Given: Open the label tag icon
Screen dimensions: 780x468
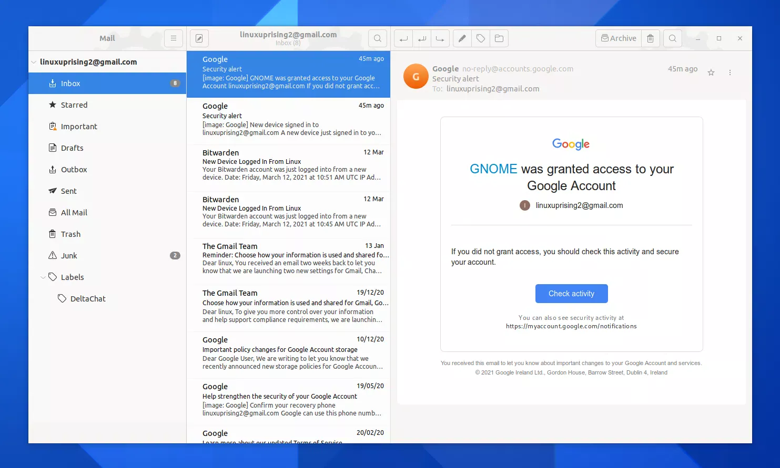Looking at the screenshot, I should [x=480, y=38].
